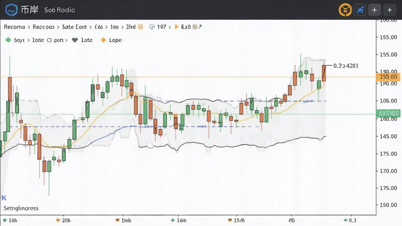402x226 pixels.
Task: Click the orange marker icon beside '15.f6'
Action: (x=230, y=221)
